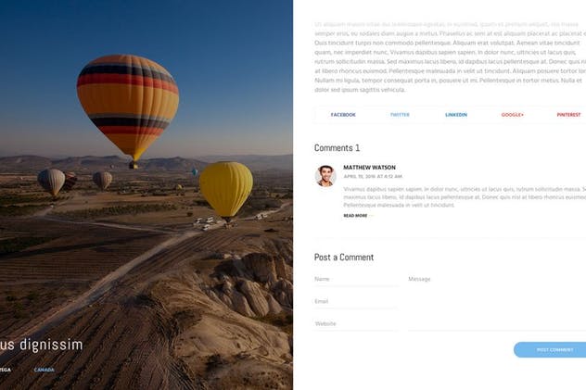Click the LinkedIn share link
Image resolution: width=586 pixels, height=390 pixels.
coord(456,115)
